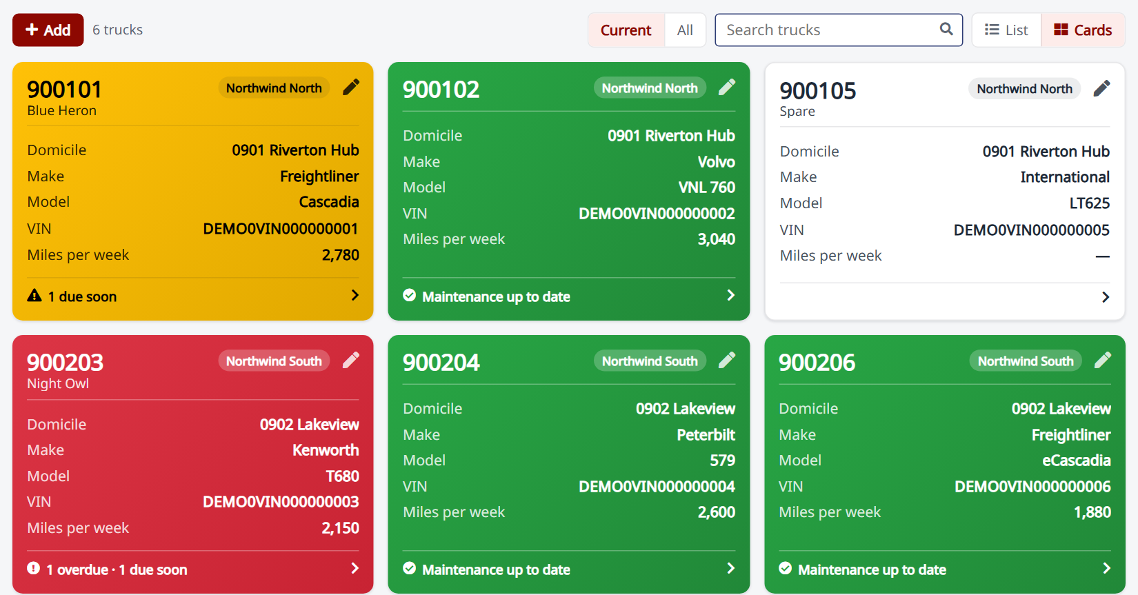Select 'Peterbilt' make value
Image resolution: width=1138 pixels, height=595 pixels.
click(706, 435)
